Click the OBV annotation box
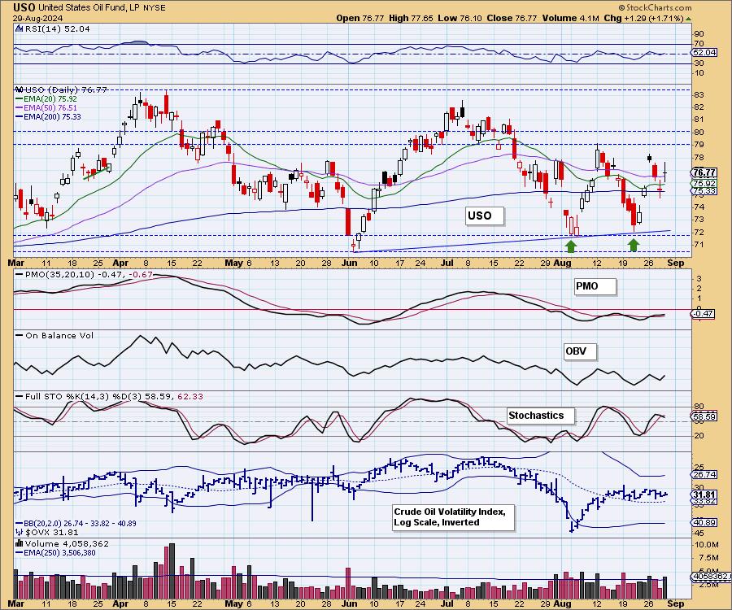This screenshot has width=732, height=610. point(580,351)
